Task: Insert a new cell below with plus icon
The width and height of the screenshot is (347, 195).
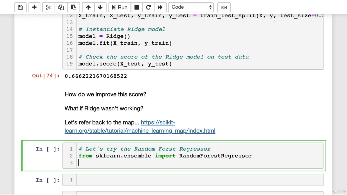Action: coord(34,7)
